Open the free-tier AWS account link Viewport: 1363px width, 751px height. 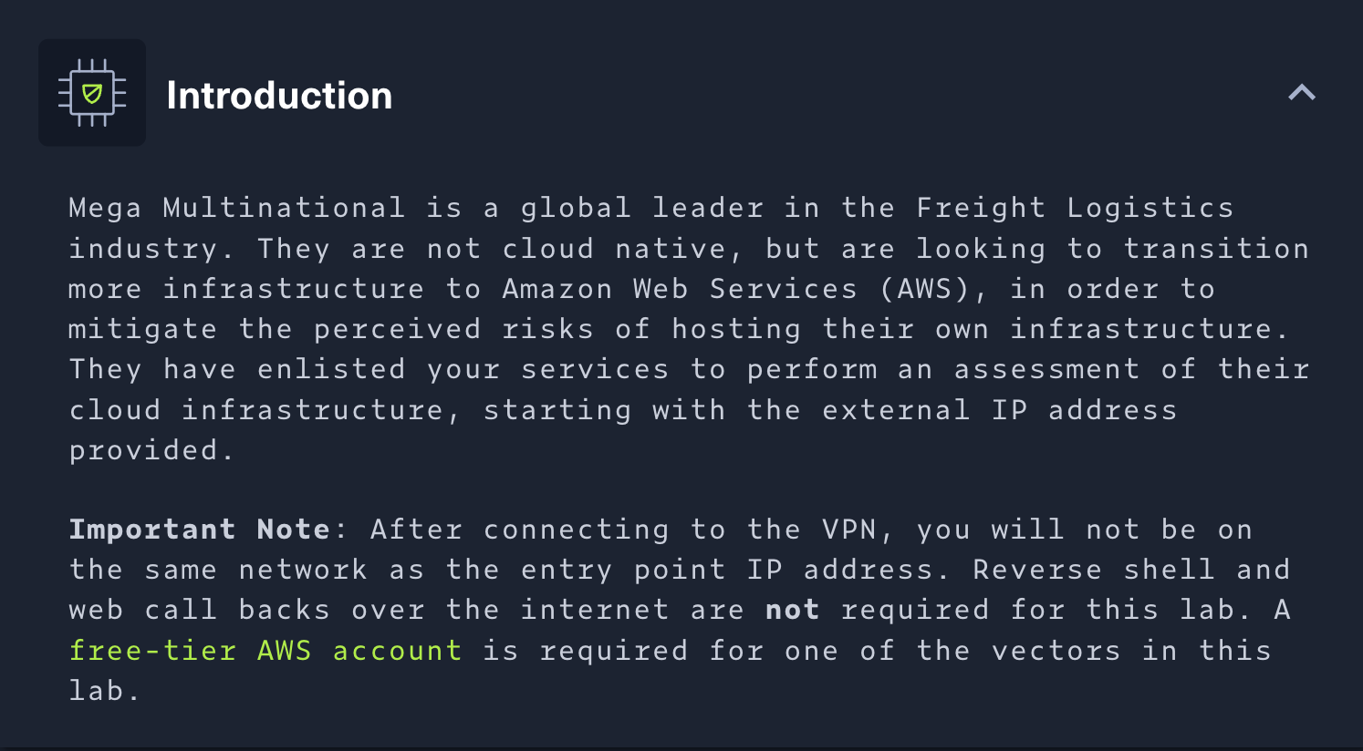[265, 651]
